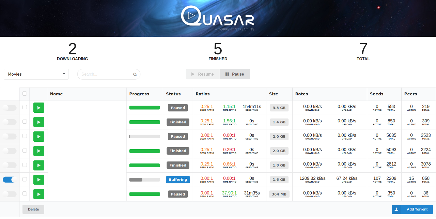Click progress bar of the 364 MB torrent
This screenshot has width=436, height=219.
point(145,194)
